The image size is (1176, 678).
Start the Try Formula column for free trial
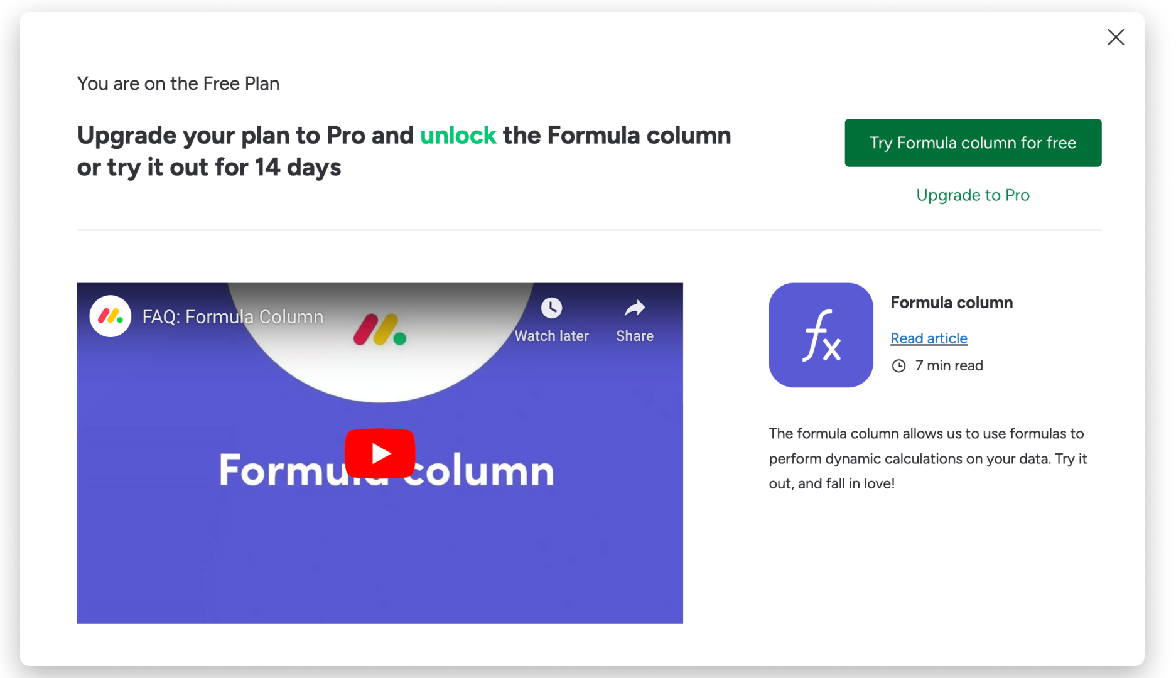(x=973, y=143)
